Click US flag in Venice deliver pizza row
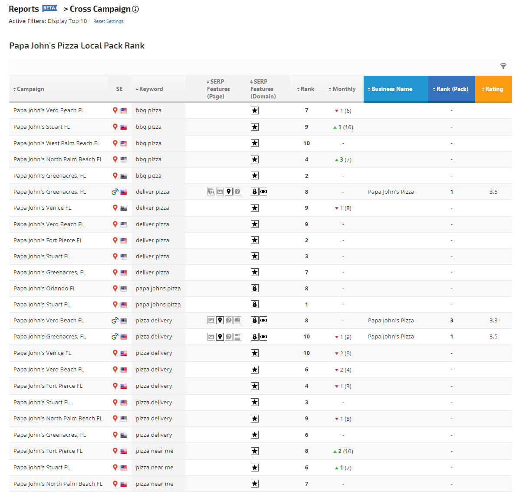 pyautogui.click(x=124, y=208)
